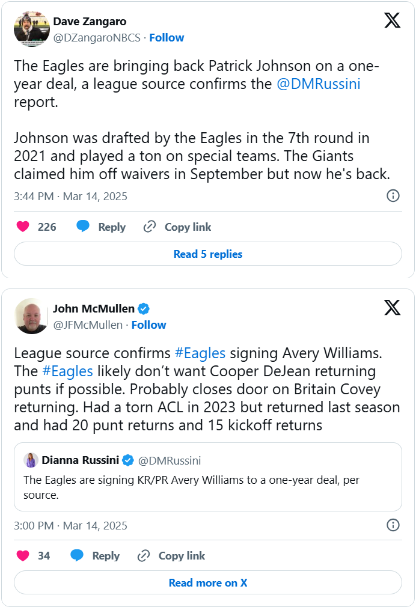Open John McMullen's profile picture

(x=31, y=316)
